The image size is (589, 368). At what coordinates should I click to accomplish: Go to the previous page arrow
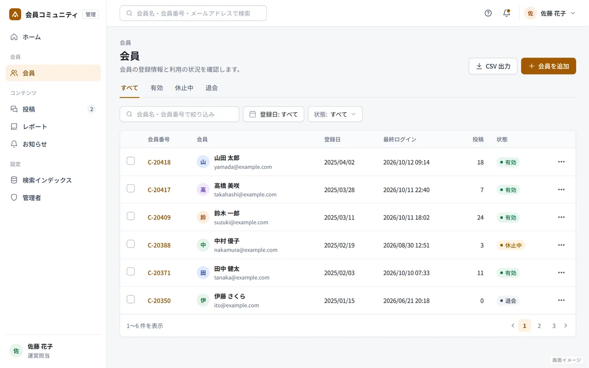[x=513, y=326]
